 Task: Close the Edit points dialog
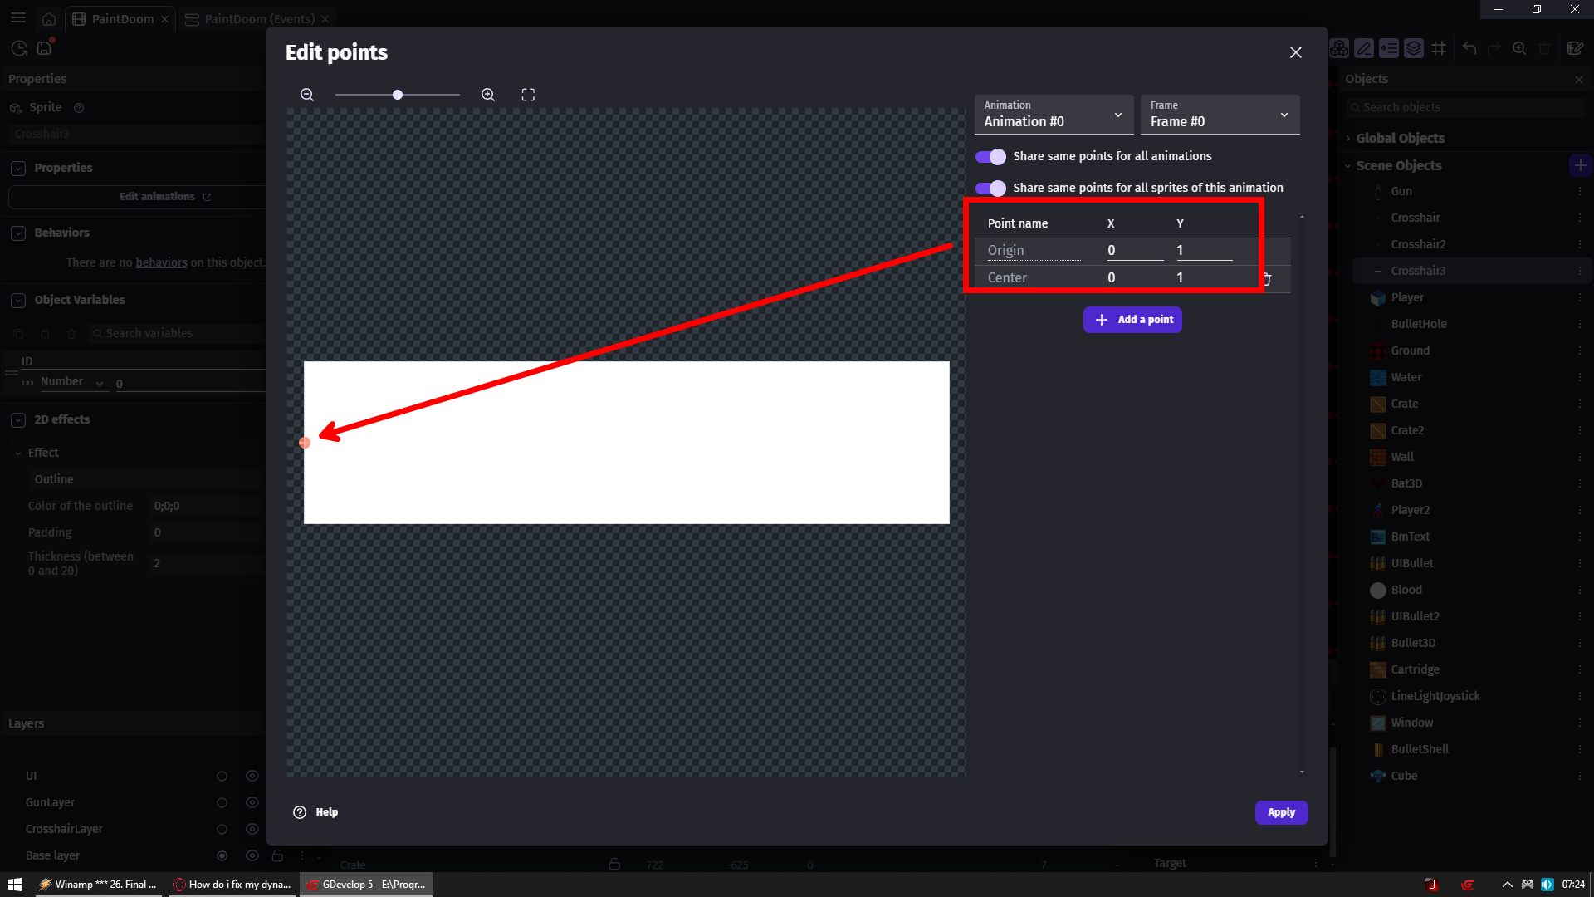pos(1295,52)
